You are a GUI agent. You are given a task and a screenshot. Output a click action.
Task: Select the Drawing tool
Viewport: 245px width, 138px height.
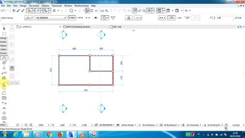tap(4, 98)
